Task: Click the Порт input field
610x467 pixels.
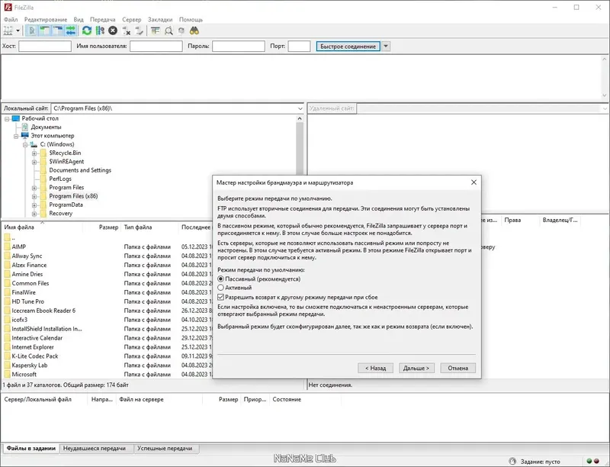Action: pyautogui.click(x=299, y=47)
